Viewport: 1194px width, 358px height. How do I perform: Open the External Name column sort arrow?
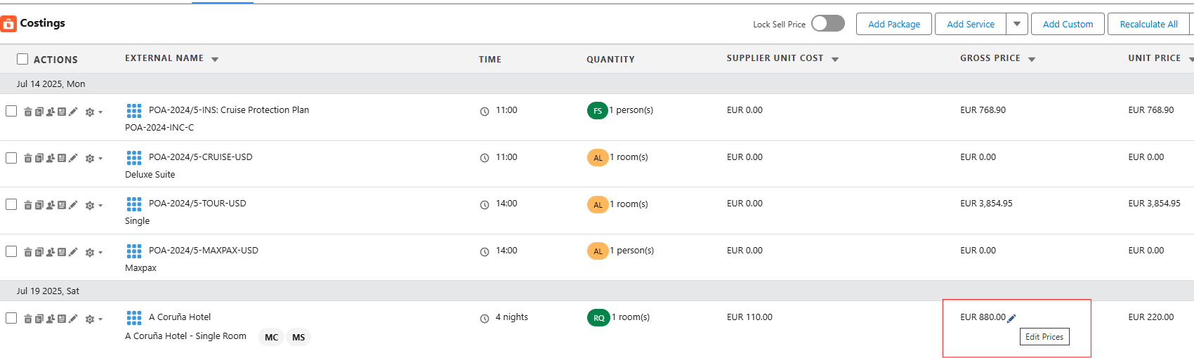point(215,60)
